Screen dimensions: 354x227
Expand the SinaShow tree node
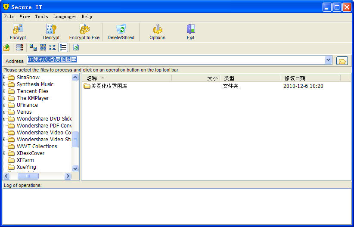4,78
